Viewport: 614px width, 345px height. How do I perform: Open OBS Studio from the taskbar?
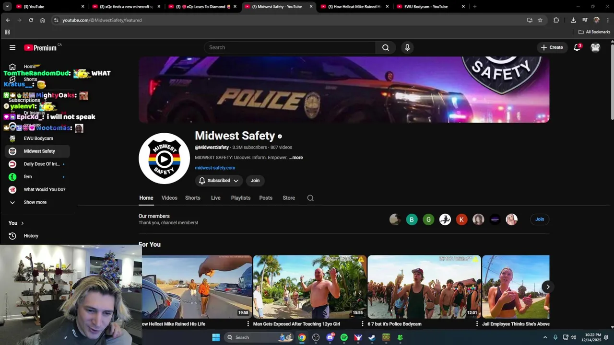[x=316, y=337]
